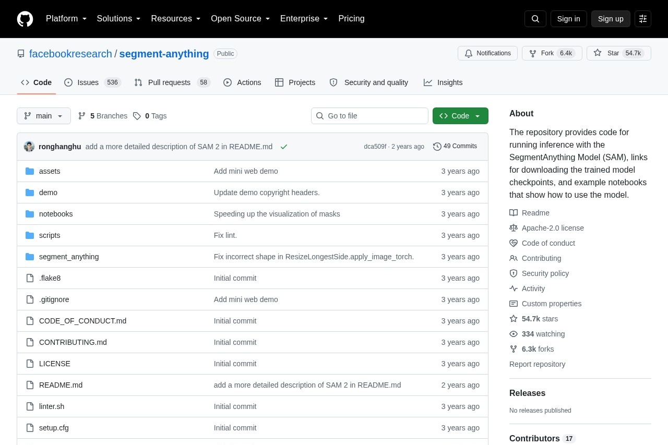Viewport: 668px width, 445px height.
Task: Expand the Resources menu
Action: [x=176, y=19]
